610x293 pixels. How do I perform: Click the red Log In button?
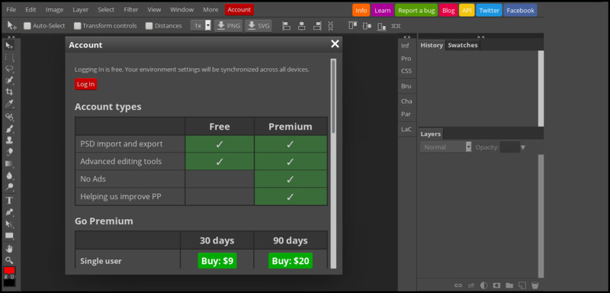point(85,84)
